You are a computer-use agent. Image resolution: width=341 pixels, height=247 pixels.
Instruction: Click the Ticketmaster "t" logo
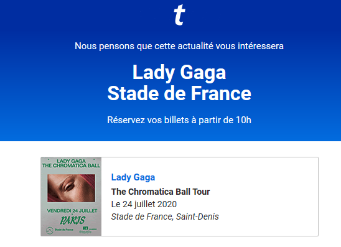pos(179,15)
